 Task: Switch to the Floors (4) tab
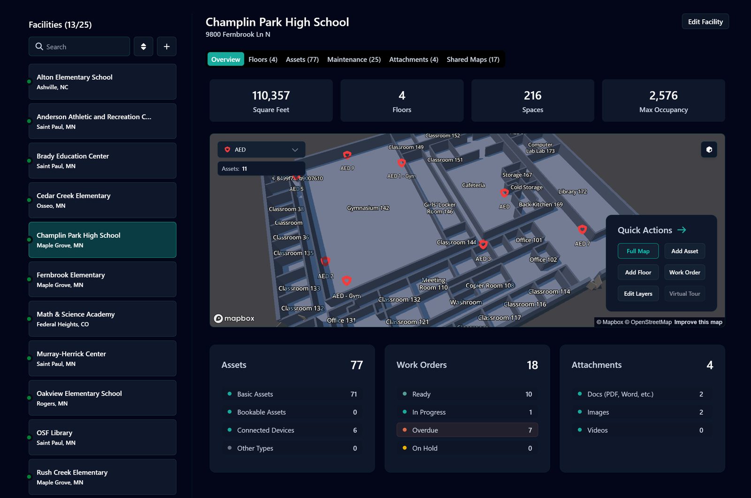tap(263, 60)
